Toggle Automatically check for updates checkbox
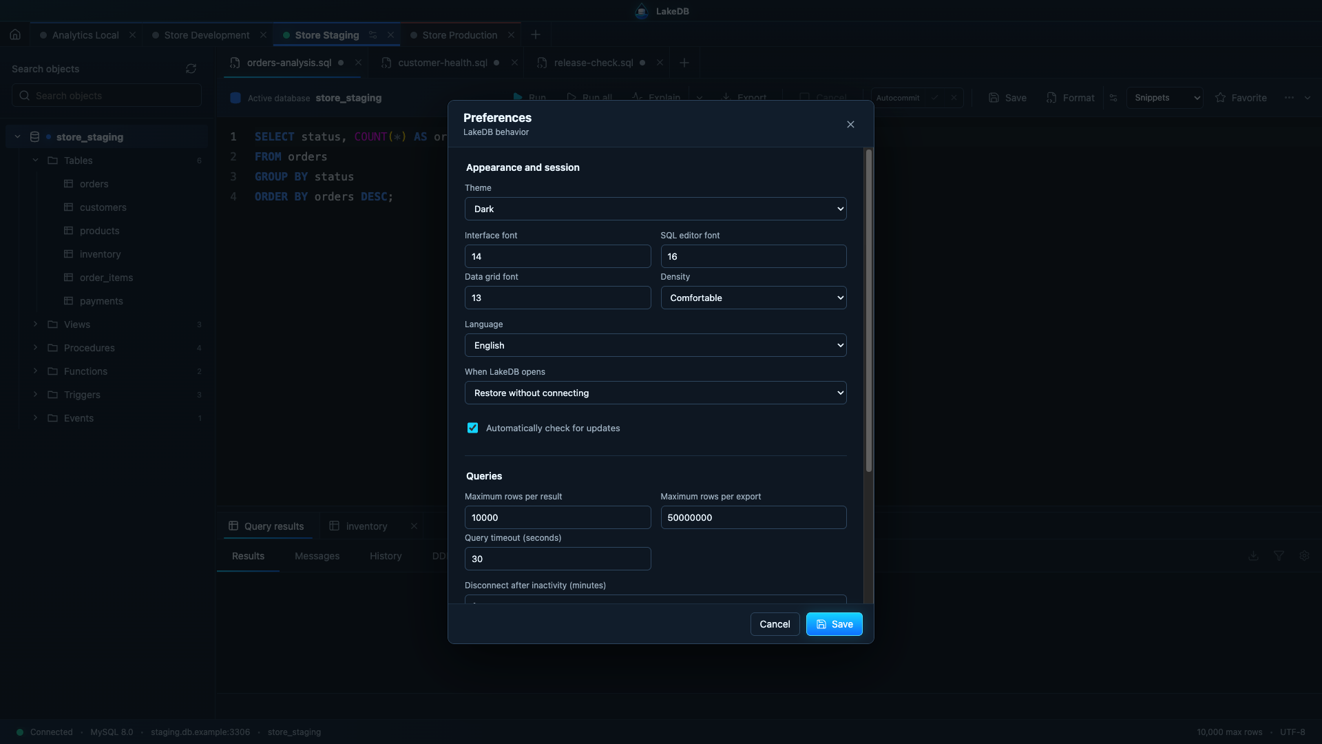The image size is (1322, 744). (x=472, y=428)
